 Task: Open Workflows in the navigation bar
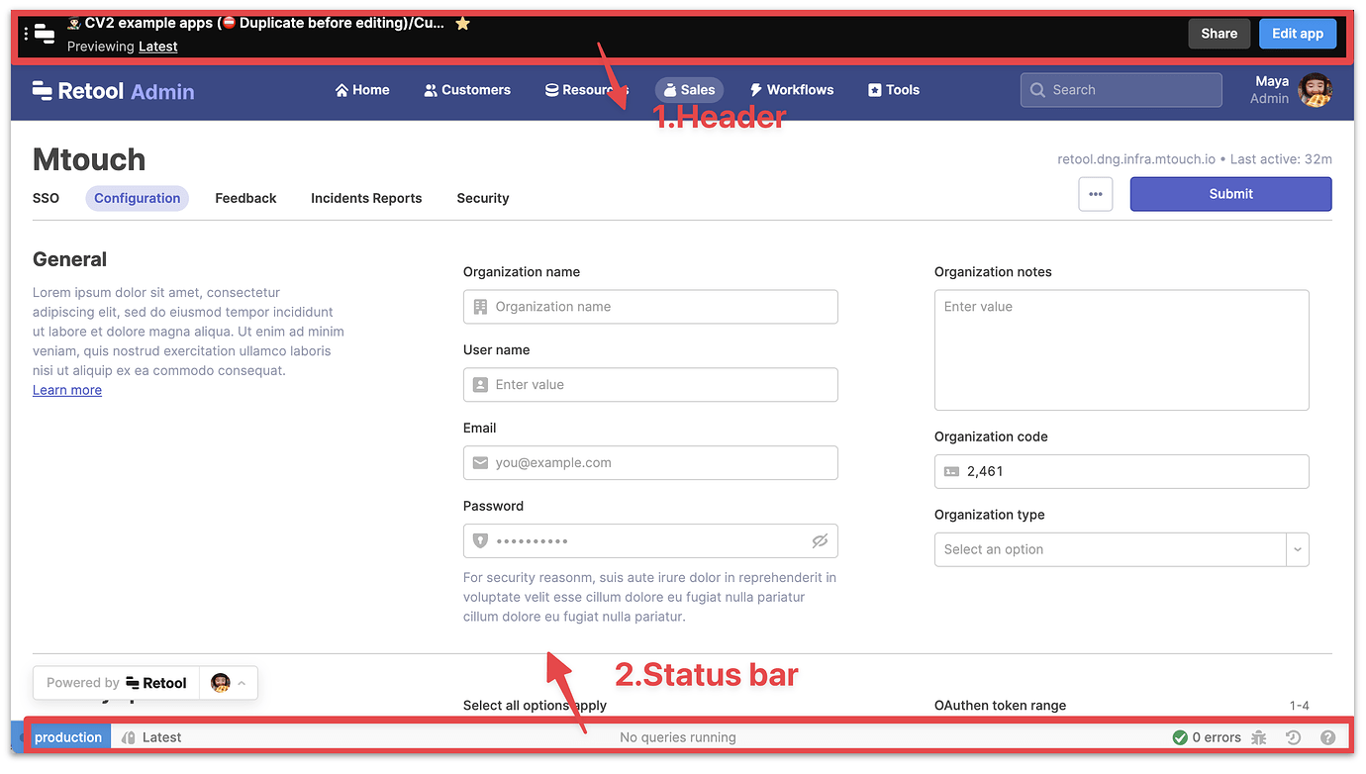click(792, 90)
